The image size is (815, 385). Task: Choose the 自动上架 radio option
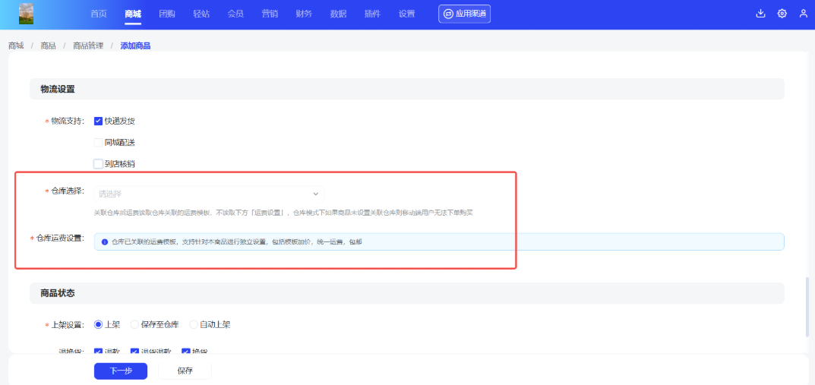(194, 324)
